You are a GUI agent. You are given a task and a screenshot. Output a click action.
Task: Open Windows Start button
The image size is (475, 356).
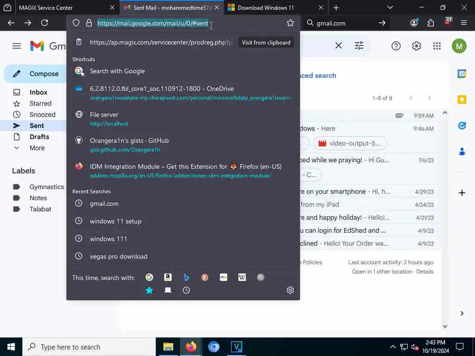[x=11, y=347]
